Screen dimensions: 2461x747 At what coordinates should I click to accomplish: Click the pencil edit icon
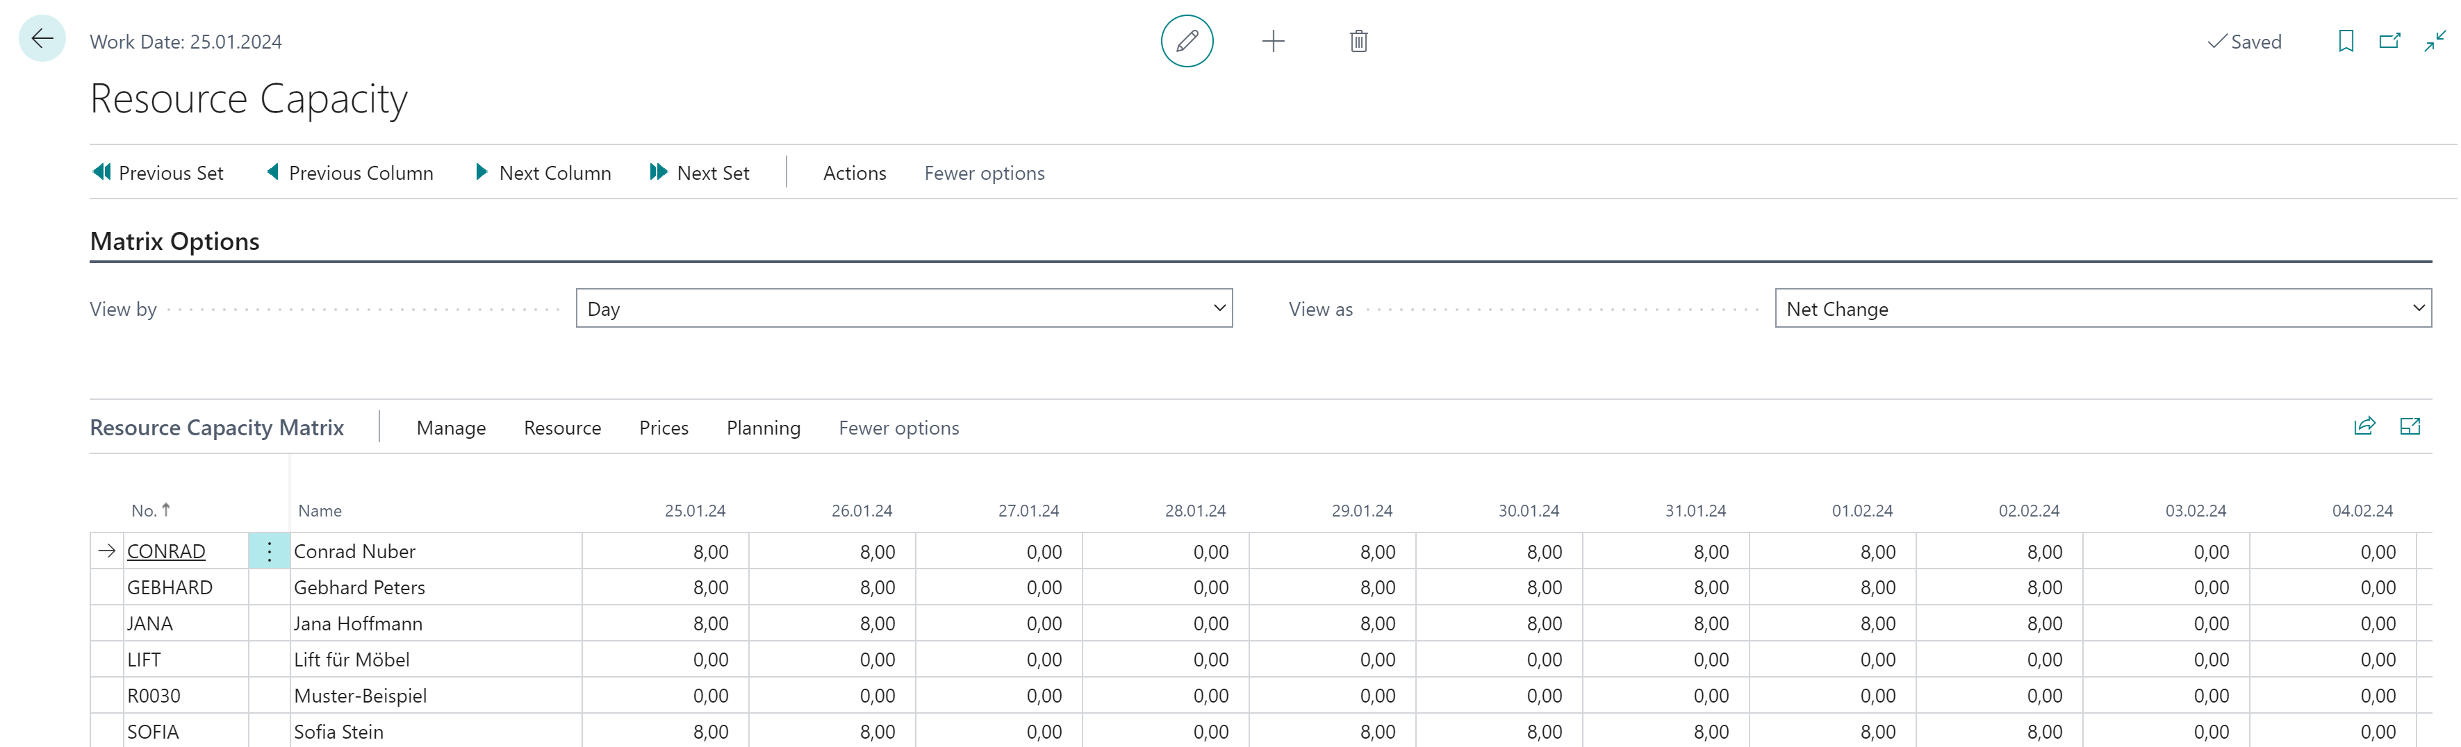coord(1187,41)
